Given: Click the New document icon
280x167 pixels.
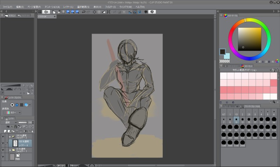Looking at the screenshot, I should tap(54, 12).
